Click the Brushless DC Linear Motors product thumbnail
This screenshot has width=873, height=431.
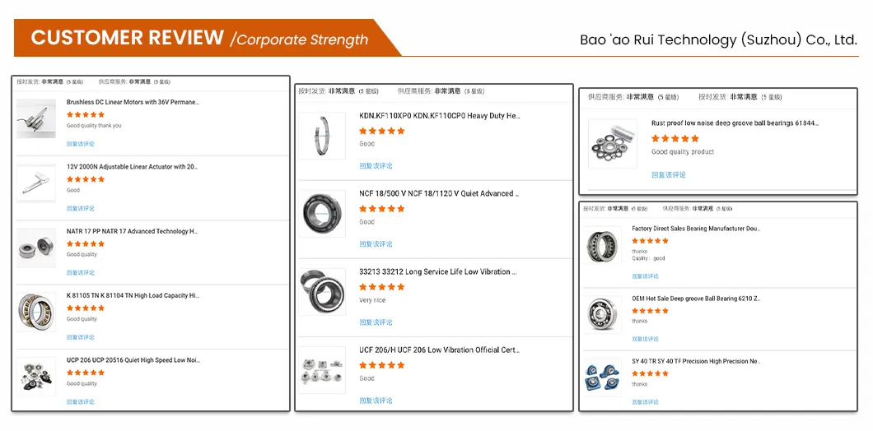[x=36, y=119]
